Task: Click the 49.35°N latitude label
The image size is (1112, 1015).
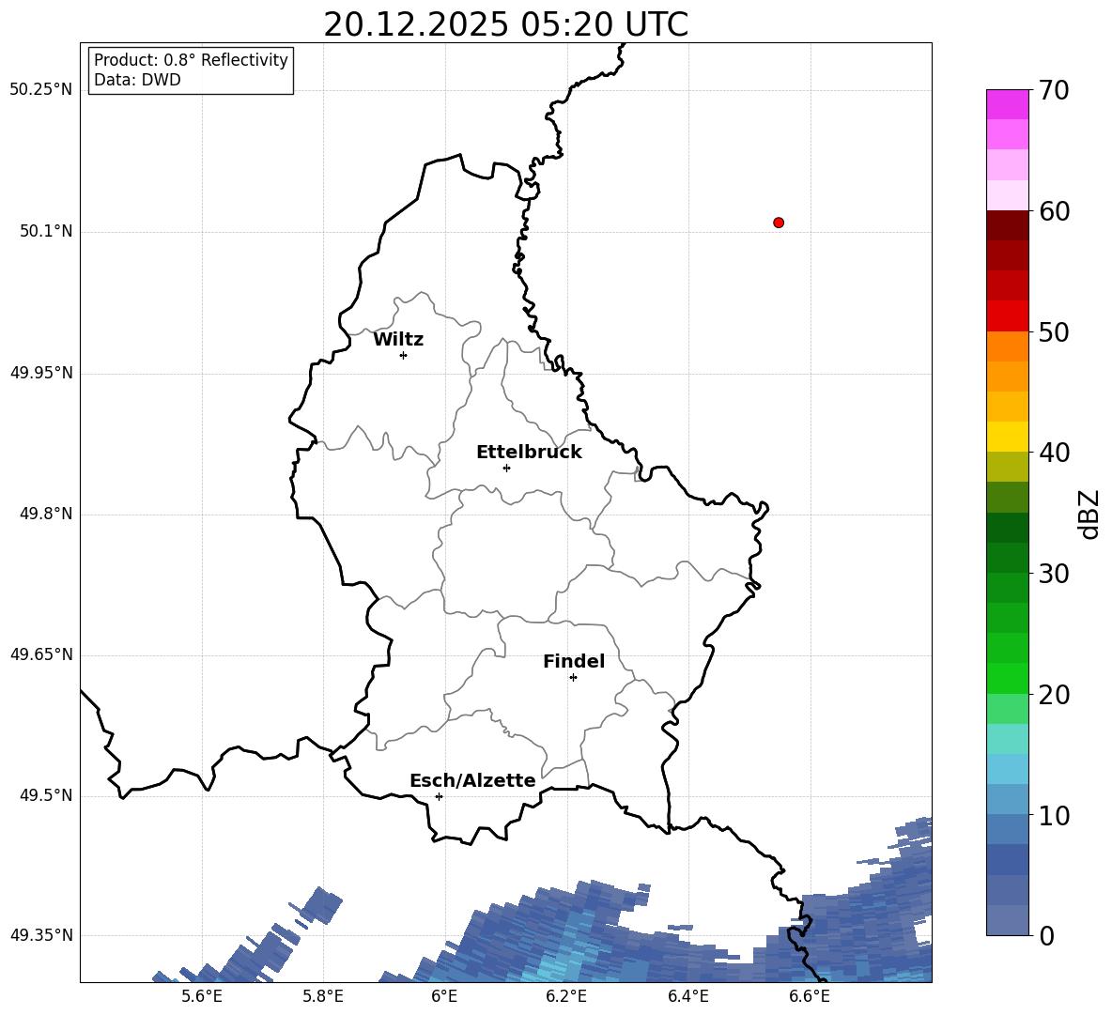Action: coord(41,935)
